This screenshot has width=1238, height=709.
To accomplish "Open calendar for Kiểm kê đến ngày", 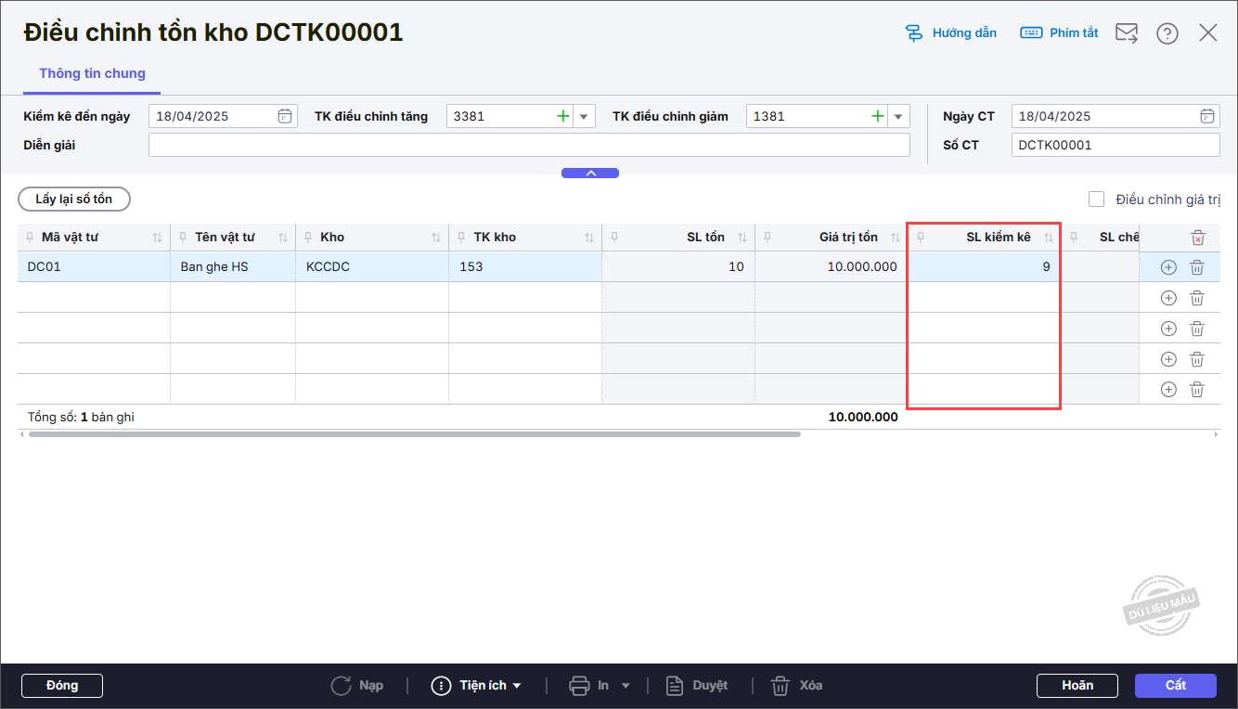I will 285,116.
